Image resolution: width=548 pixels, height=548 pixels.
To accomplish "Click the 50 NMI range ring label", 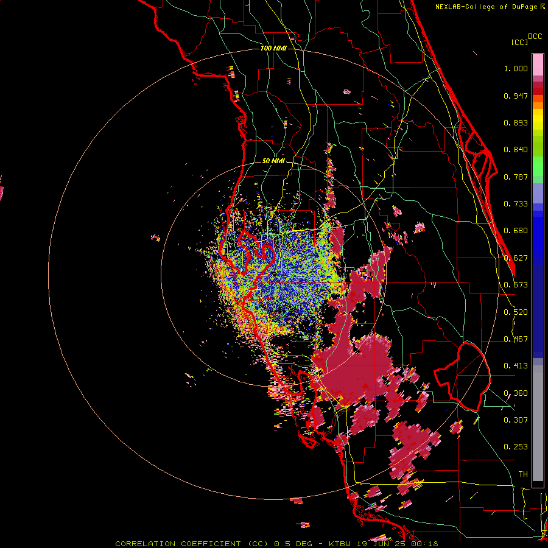I will tap(273, 161).
